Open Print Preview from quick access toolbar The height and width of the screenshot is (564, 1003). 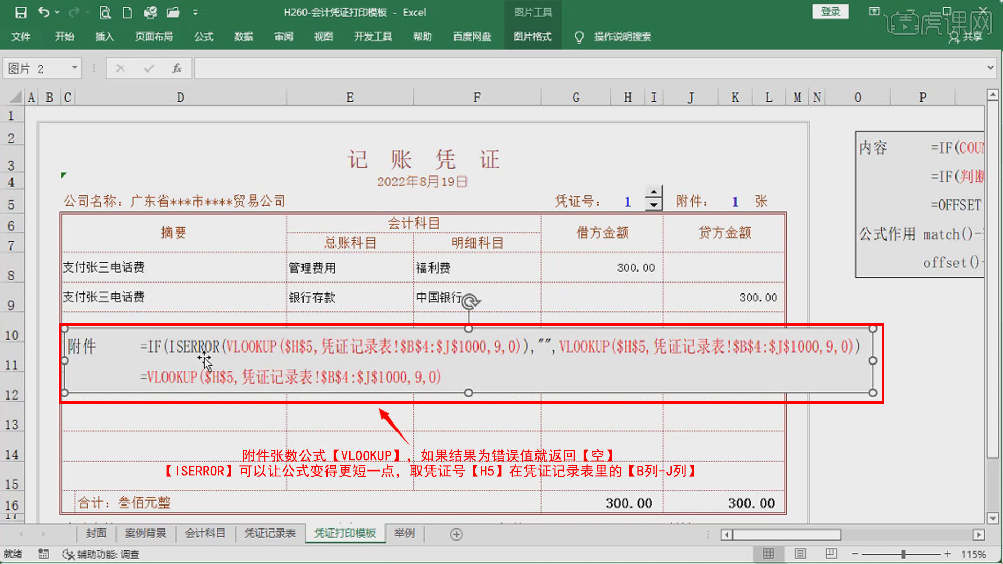tap(105, 12)
